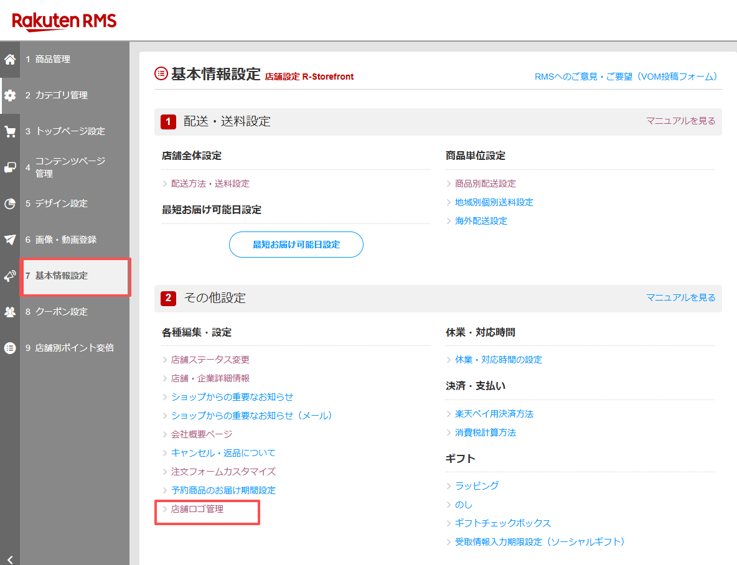Open 店舗・企業詳細情報 link
Image resolution: width=737 pixels, height=565 pixels.
point(210,378)
